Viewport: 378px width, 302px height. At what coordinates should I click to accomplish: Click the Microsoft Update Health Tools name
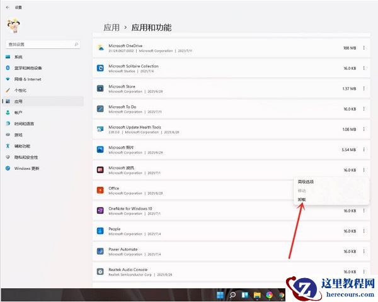135,127
